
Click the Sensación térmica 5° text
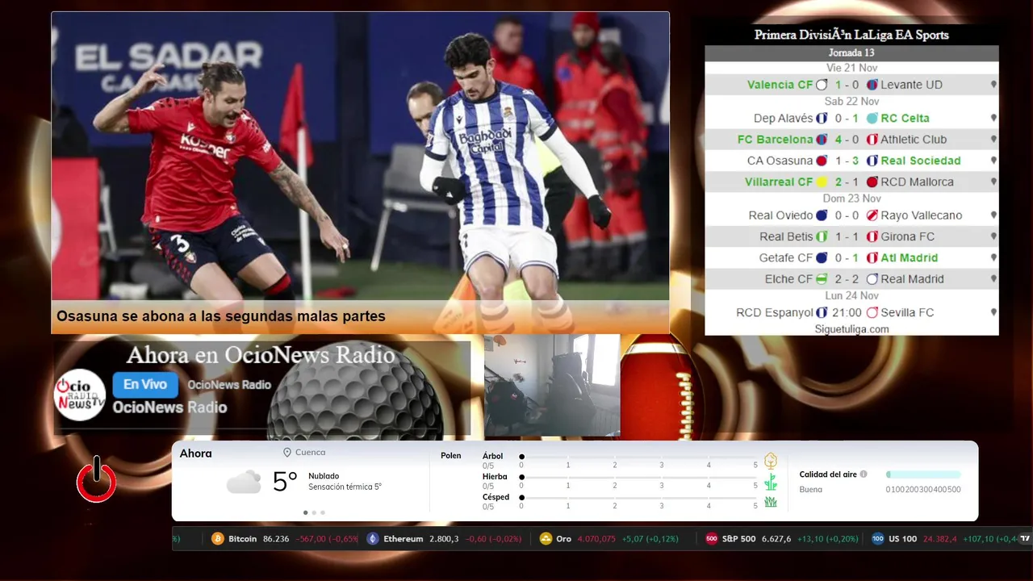pyautogui.click(x=345, y=487)
